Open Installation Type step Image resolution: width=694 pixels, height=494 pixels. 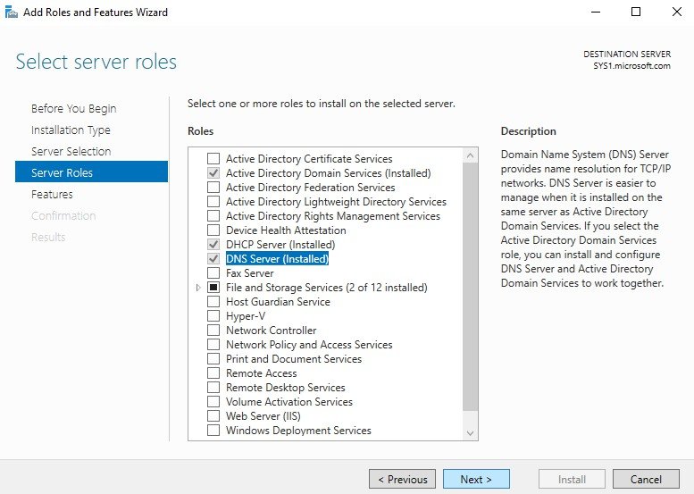coord(71,130)
